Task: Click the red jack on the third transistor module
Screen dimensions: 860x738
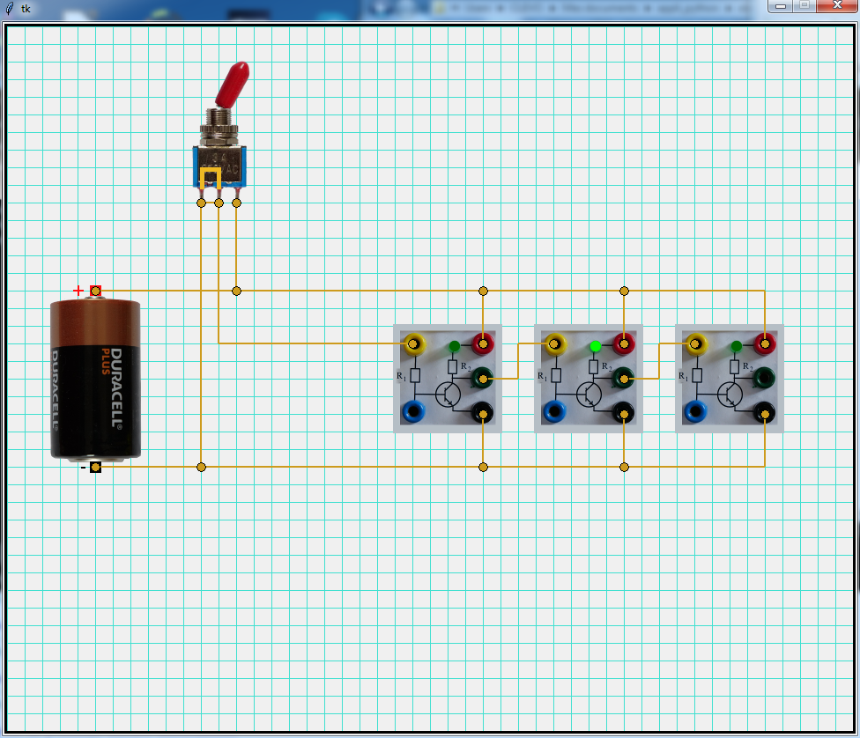Action: 765,343
